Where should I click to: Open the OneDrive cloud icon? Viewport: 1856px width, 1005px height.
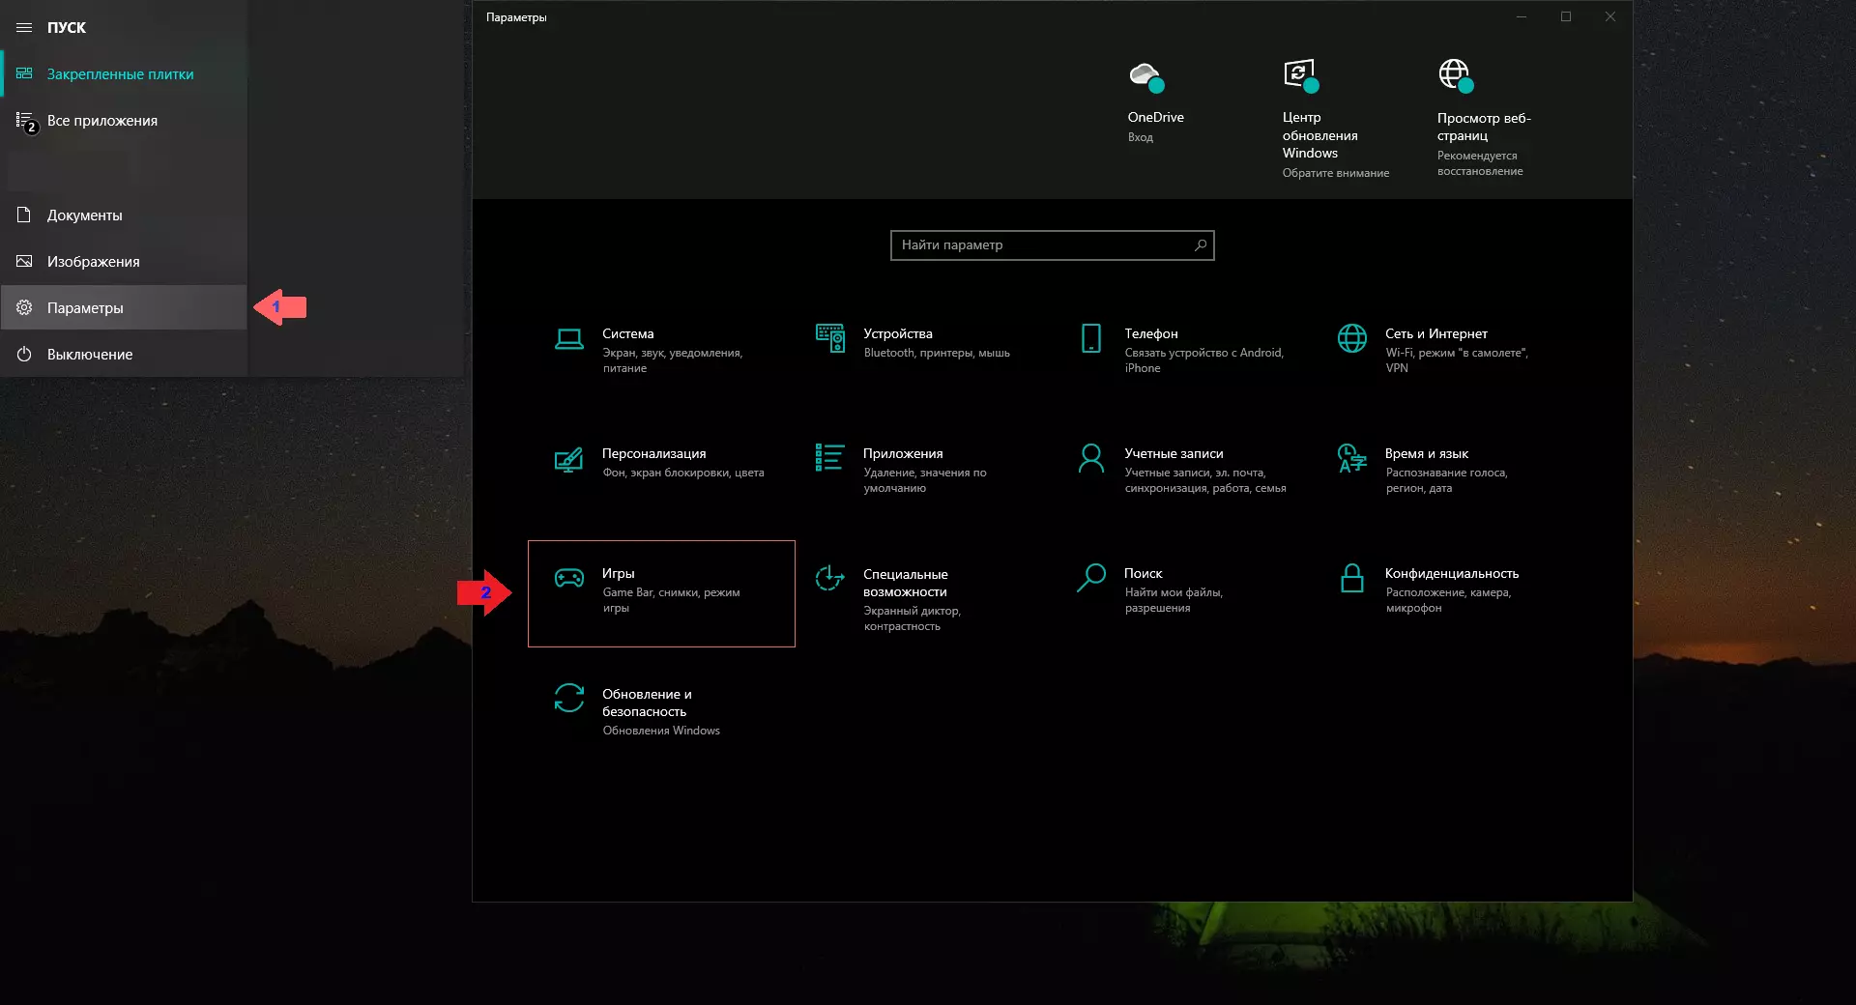click(1146, 76)
